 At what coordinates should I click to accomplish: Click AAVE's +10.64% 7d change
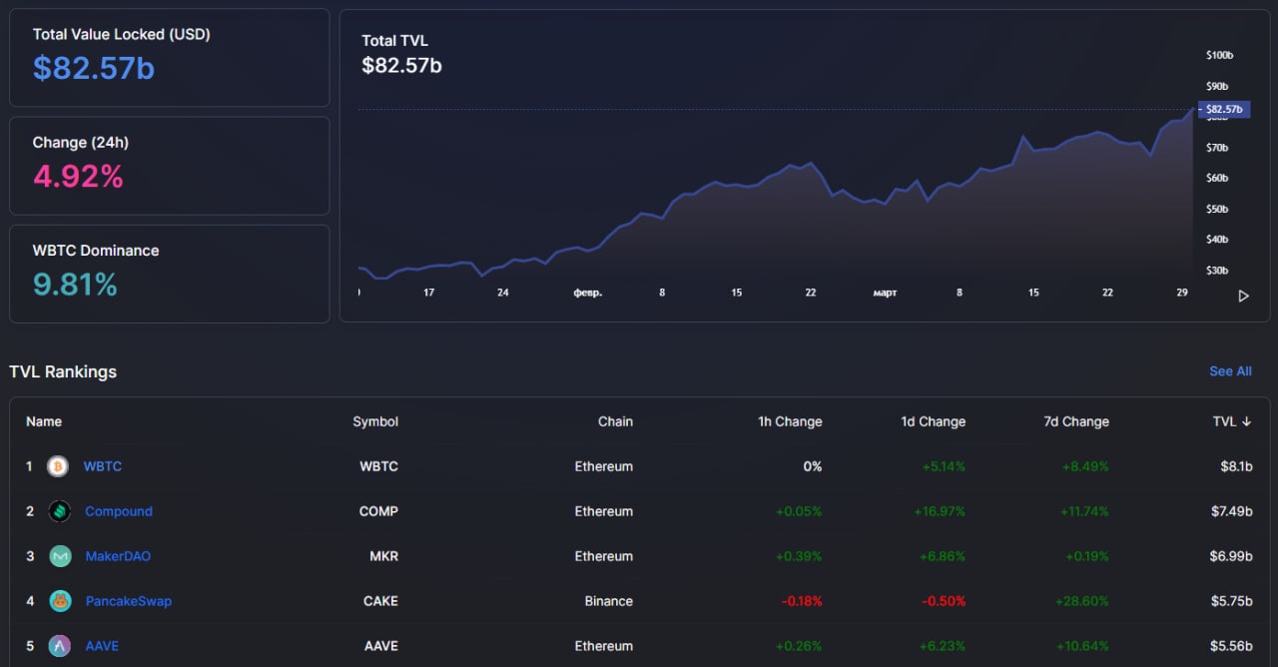[x=1083, y=646]
